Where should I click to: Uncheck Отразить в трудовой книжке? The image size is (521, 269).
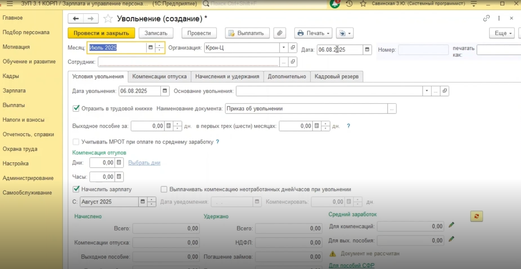76,108
